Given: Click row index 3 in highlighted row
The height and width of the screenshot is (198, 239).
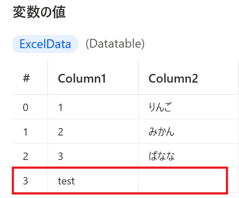Looking at the screenshot, I should [x=30, y=181].
